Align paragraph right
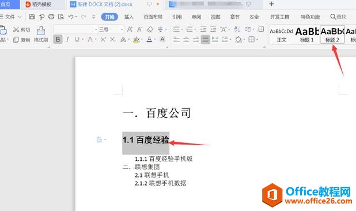356x211 pixels. [196, 40]
